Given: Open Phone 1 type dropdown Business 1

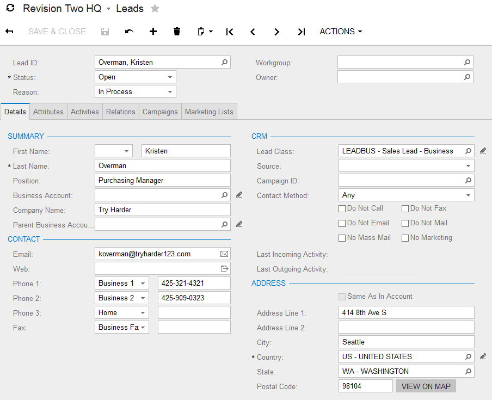Looking at the screenshot, I should point(122,283).
